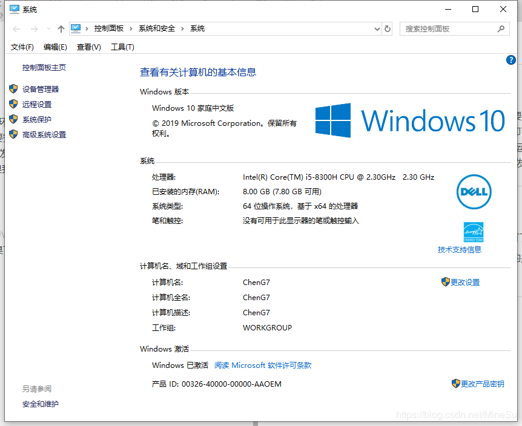Click the 系统 breadcrumb
This screenshot has height=426, width=522.
(x=197, y=28)
